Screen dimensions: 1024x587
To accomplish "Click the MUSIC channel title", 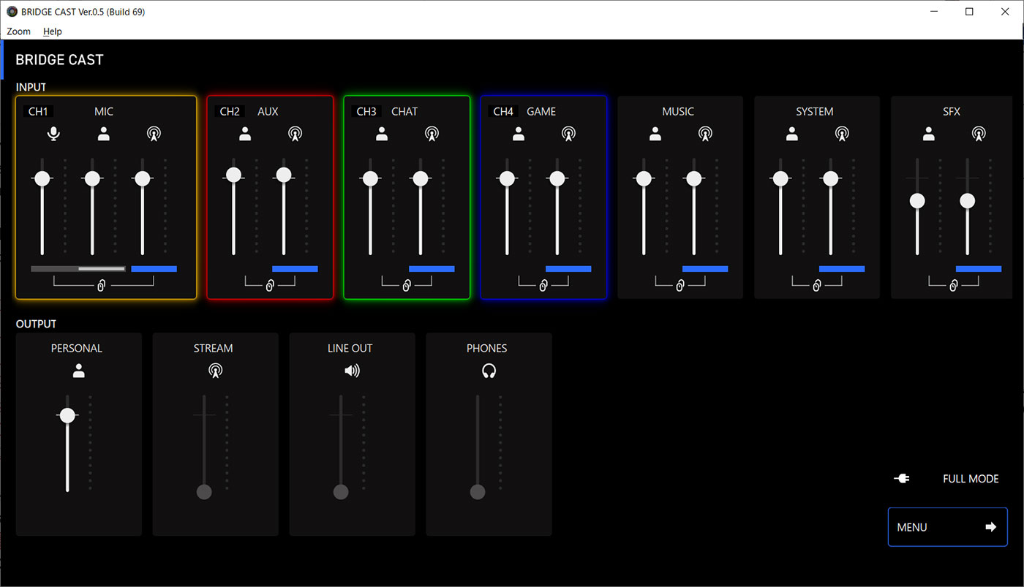I will pyautogui.click(x=678, y=112).
